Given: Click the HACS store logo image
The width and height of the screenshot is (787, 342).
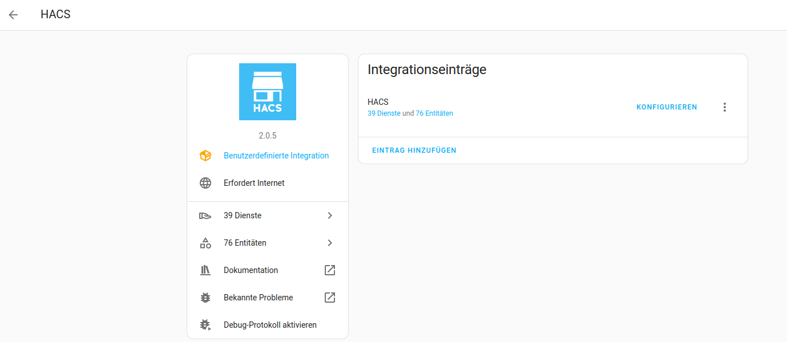Looking at the screenshot, I should tap(268, 92).
